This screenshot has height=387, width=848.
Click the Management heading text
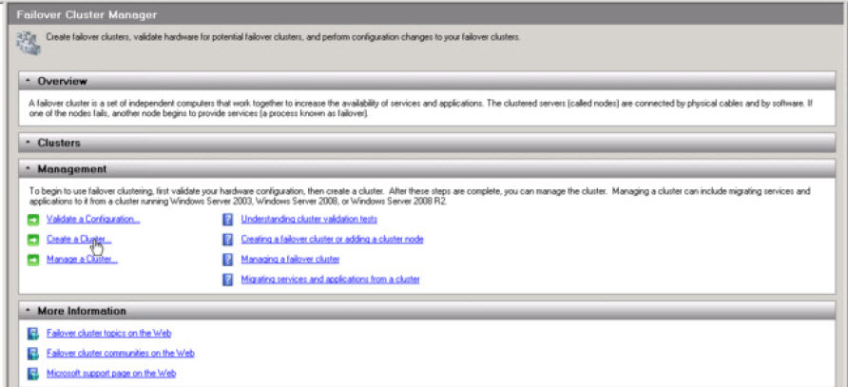coord(72,169)
